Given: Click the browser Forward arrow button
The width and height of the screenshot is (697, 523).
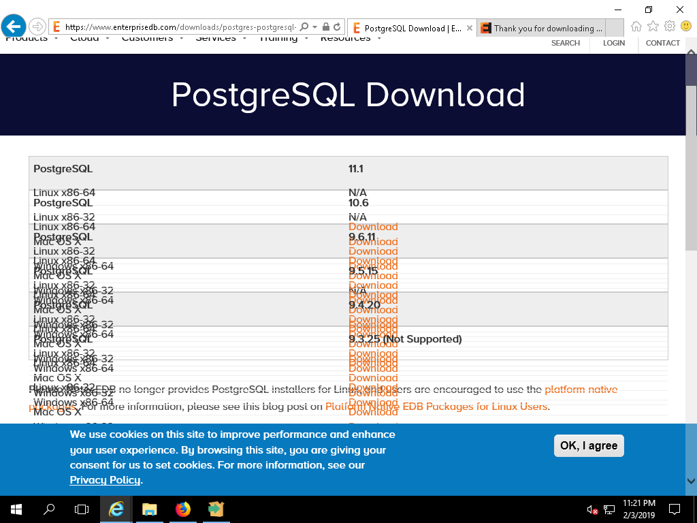Looking at the screenshot, I should click(x=37, y=27).
